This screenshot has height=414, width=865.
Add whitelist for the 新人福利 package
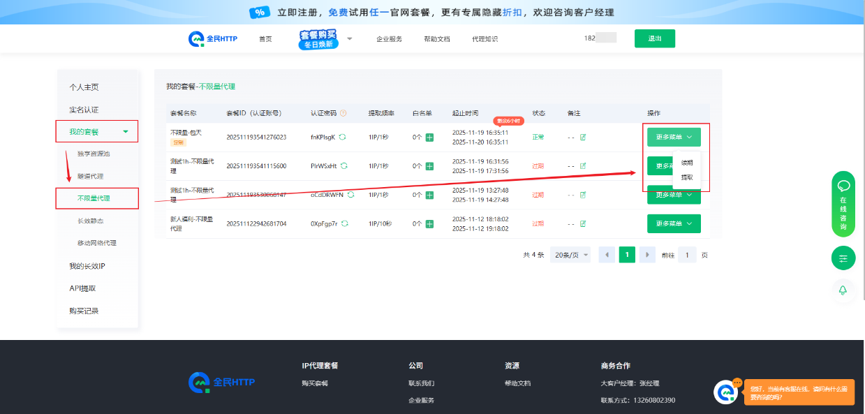coord(429,224)
